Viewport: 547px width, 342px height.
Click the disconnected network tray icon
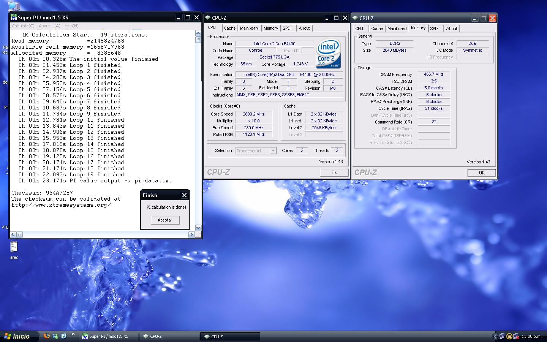(516, 336)
